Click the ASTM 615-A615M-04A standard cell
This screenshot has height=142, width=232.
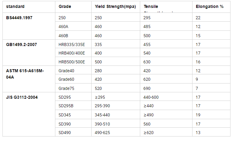pos(29,79)
